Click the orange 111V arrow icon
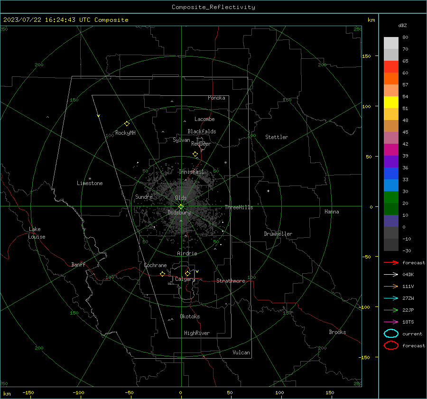The image size is (427, 399). pyautogui.click(x=391, y=286)
